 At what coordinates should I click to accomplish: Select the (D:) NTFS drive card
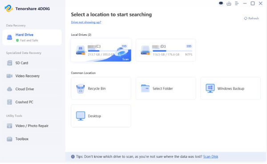tap(166, 50)
